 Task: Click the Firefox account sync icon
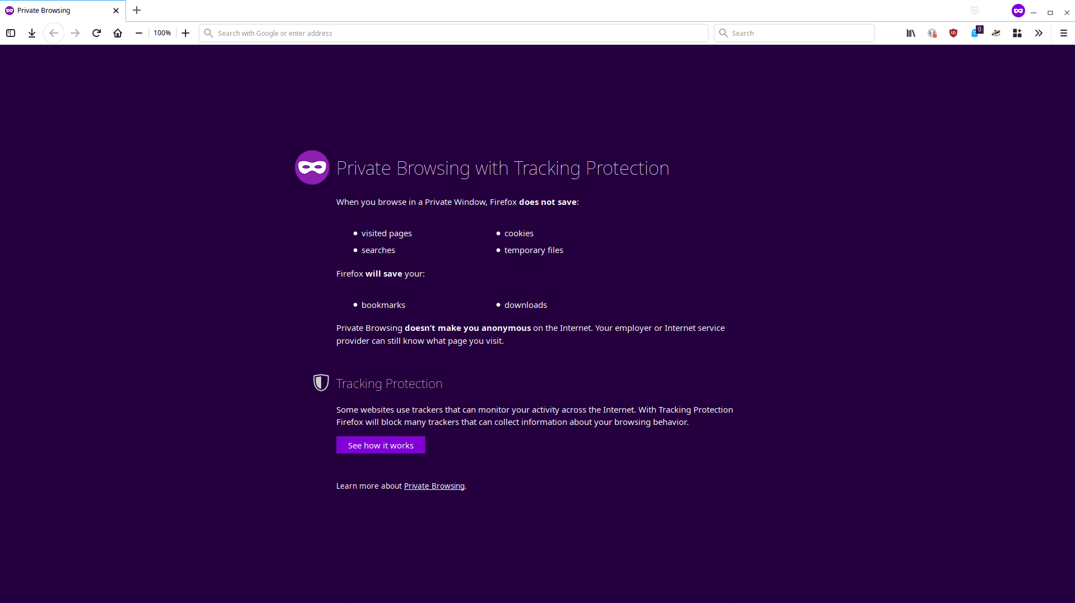click(x=932, y=33)
